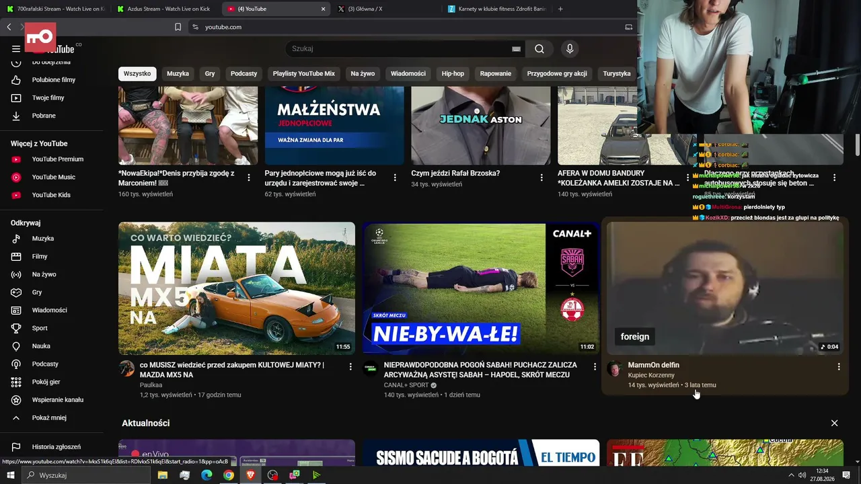Open the YouTube hamburger guide menu
Viewport: 861px width, 484px height.
(x=16, y=48)
